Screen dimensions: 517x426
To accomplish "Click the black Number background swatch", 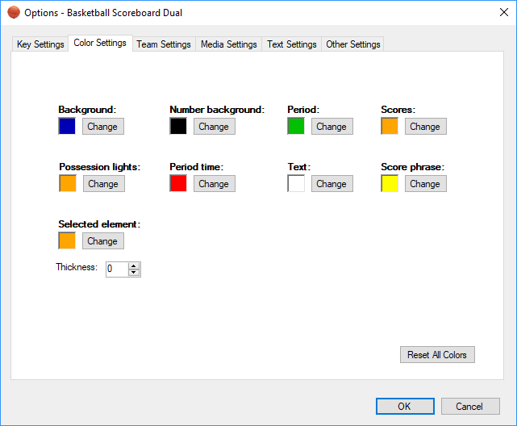I will [178, 127].
